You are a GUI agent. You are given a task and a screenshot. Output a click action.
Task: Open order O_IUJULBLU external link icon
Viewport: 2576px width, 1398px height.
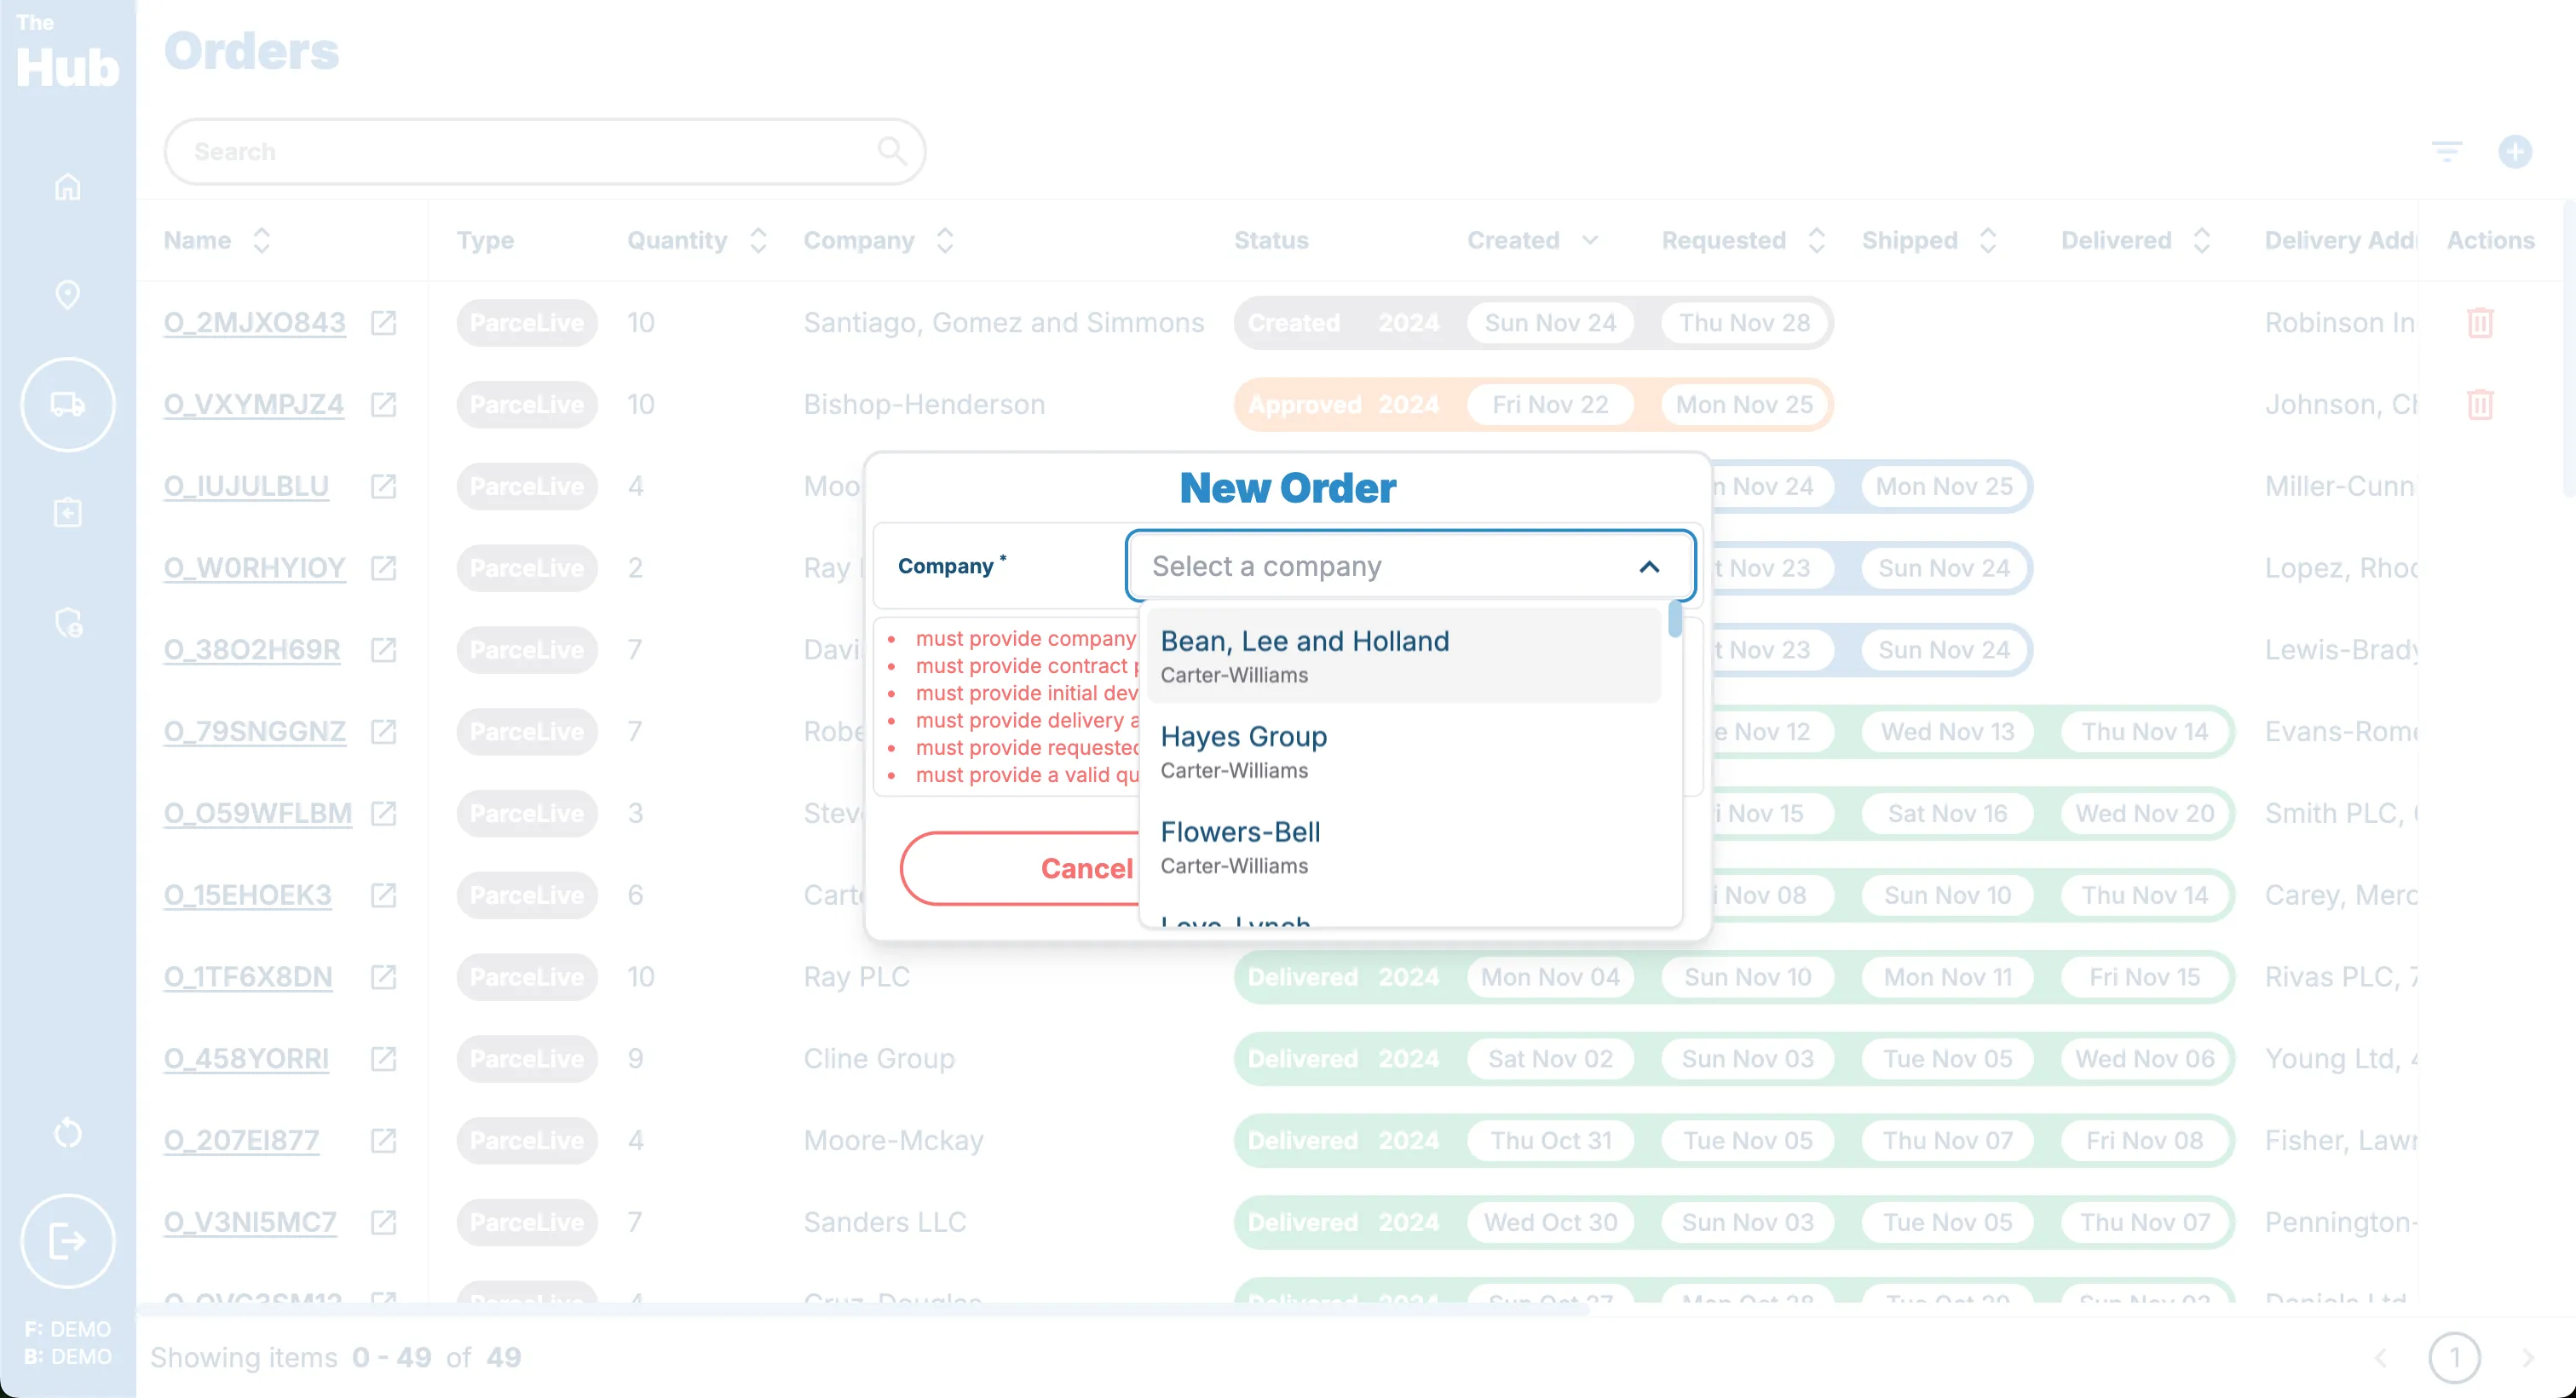(384, 487)
